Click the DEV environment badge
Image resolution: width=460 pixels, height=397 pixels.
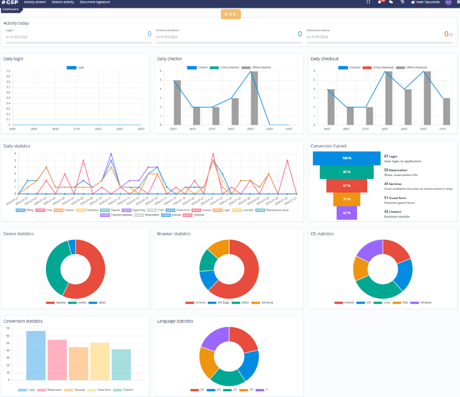point(231,14)
